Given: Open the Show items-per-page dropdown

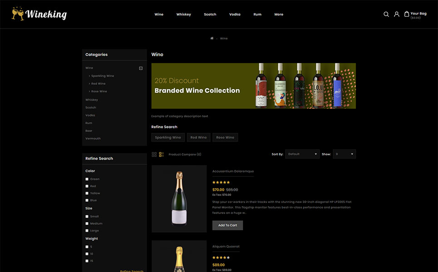Looking at the screenshot, I should 344,154.
